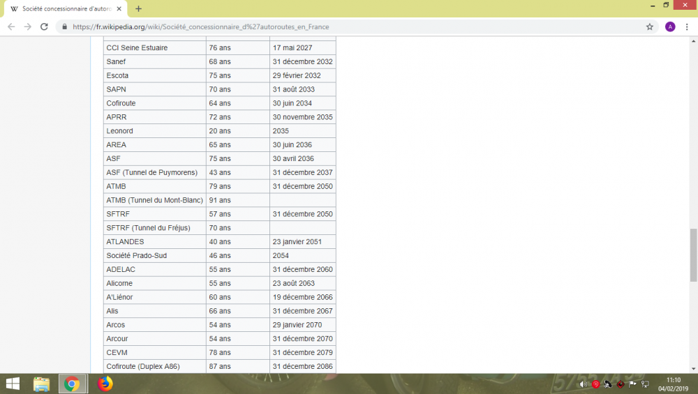This screenshot has width=698, height=394.
Task: Launch Firefox from the taskbar
Action: click(105, 384)
